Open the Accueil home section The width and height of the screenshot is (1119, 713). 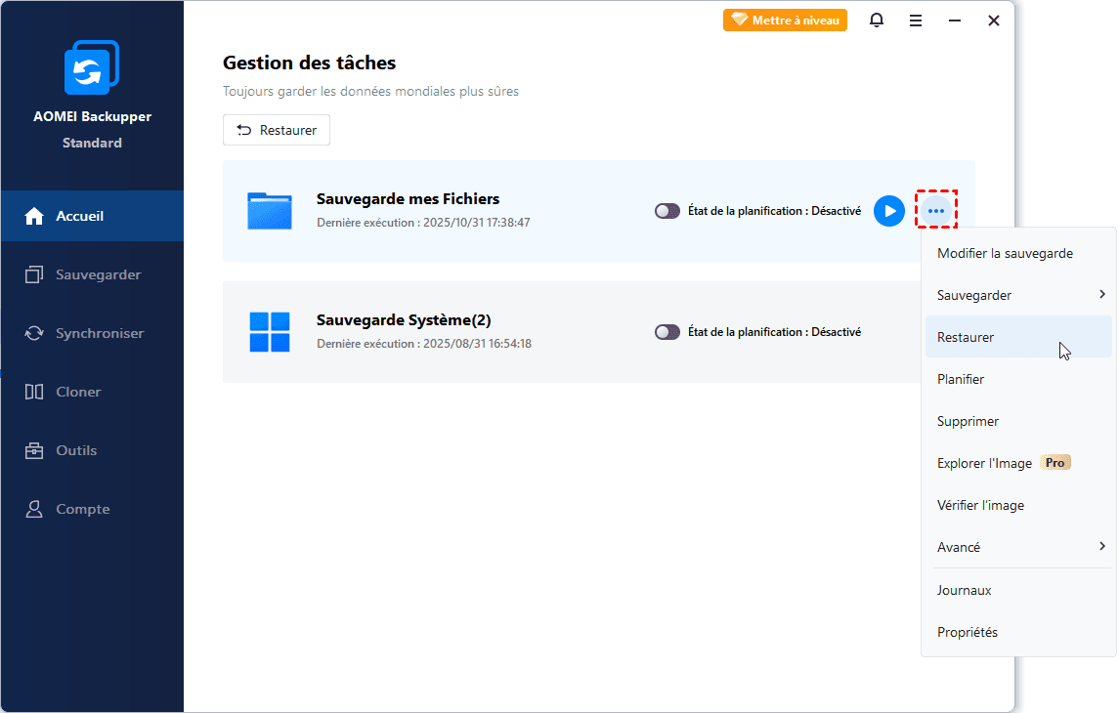click(x=92, y=216)
